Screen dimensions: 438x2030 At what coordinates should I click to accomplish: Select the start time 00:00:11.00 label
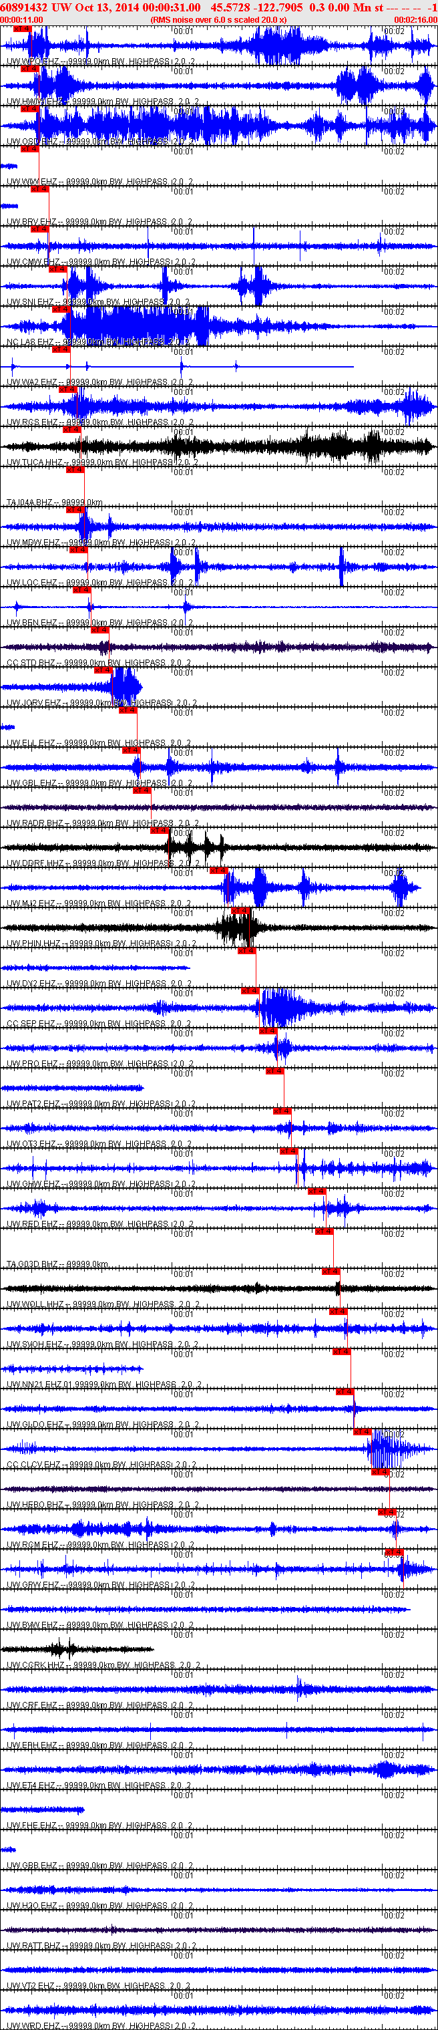point(21,19)
